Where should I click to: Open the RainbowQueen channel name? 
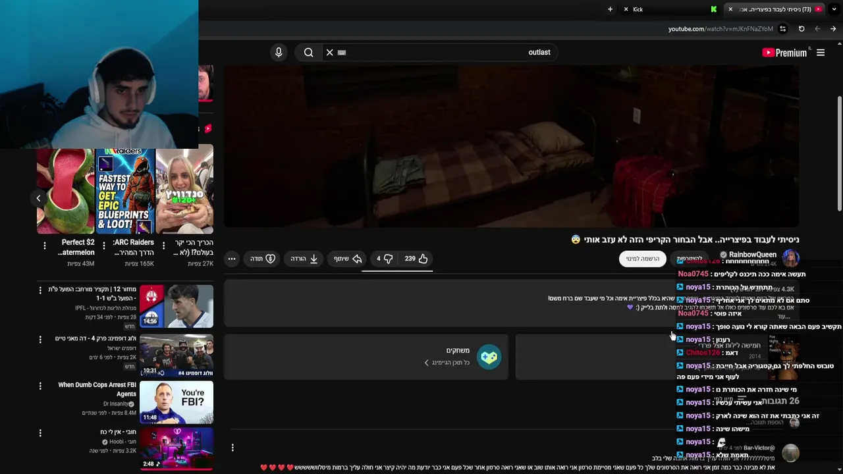[753, 254]
